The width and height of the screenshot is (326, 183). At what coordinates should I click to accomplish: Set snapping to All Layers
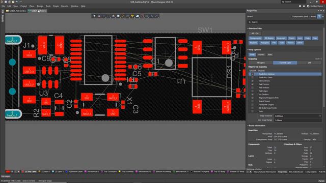point(260,63)
